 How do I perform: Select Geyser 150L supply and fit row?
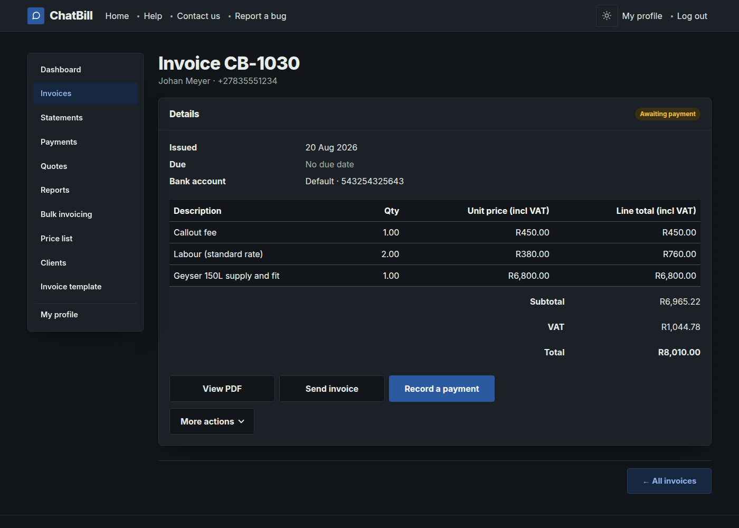point(435,276)
